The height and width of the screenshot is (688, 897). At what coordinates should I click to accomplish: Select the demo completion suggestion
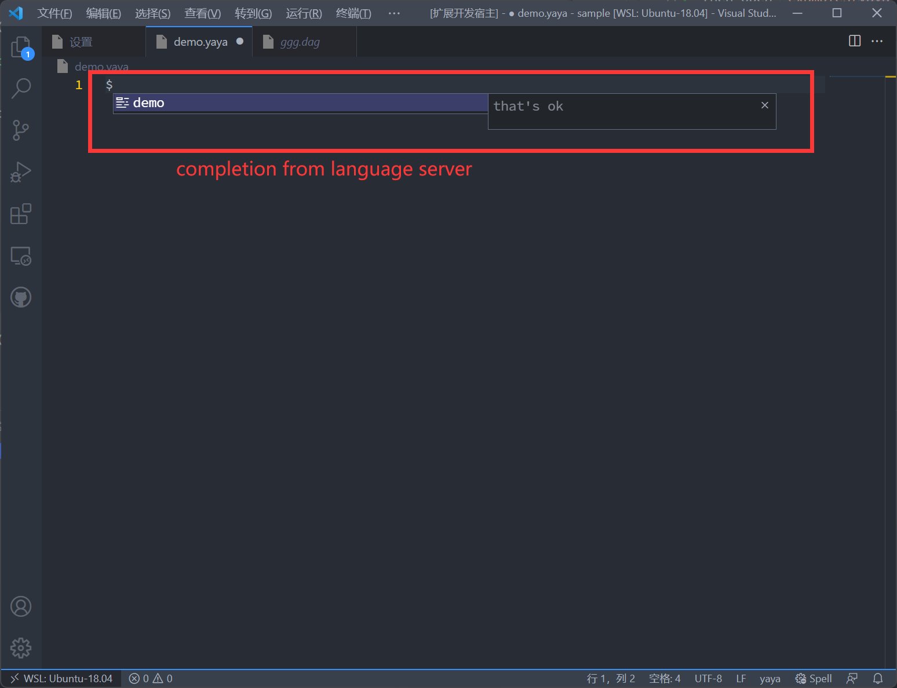301,103
